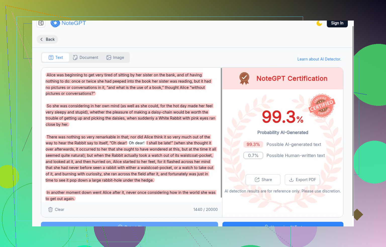
Task: Click the Probability AI-Generated label
Action: pyautogui.click(x=283, y=132)
